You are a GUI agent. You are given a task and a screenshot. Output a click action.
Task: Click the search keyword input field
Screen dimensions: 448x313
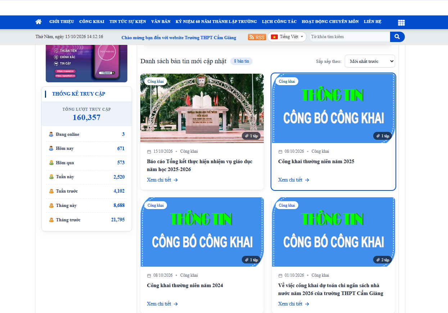coord(349,37)
